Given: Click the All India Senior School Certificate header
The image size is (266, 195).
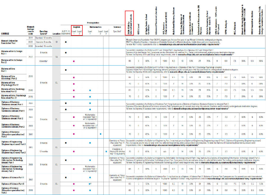Looking at the screenshot, I should [147, 24].
